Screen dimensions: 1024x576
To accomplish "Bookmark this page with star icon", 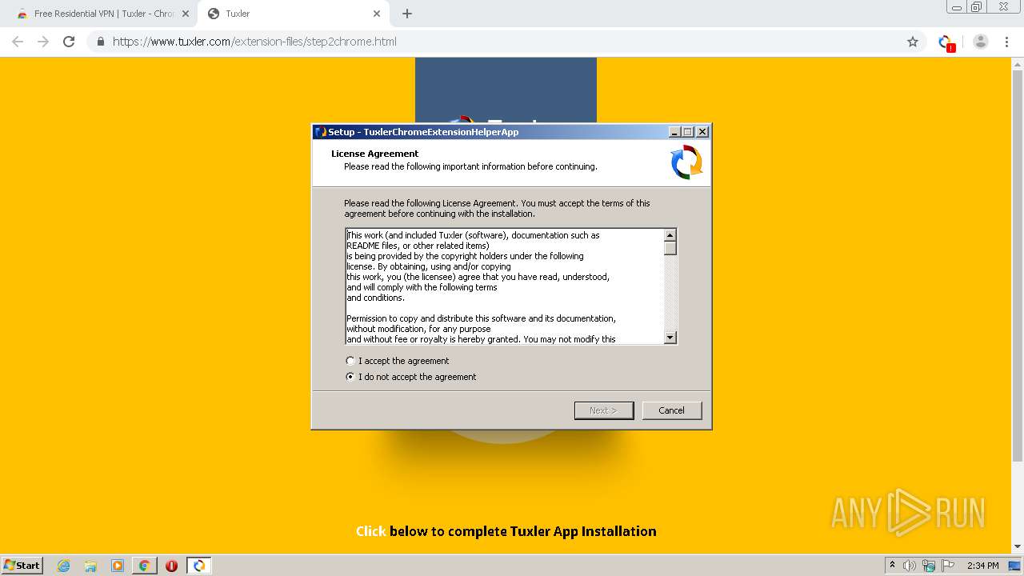I will pos(913,42).
